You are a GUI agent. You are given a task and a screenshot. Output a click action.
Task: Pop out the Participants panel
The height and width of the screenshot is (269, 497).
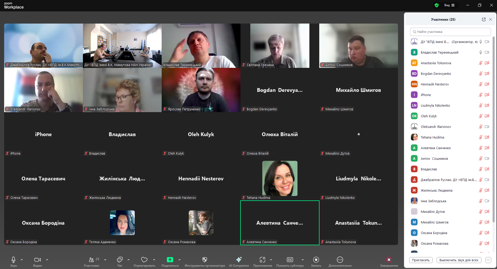click(484, 19)
